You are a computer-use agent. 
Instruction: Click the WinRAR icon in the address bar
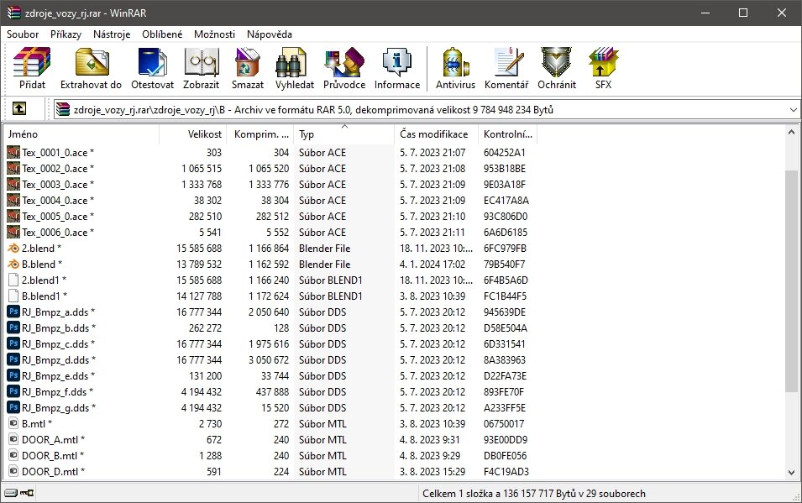point(63,109)
